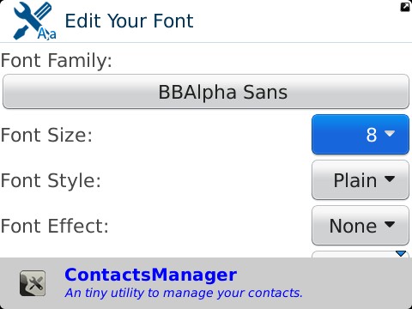Select the Font Size label
412x309 pixels.
46,135
